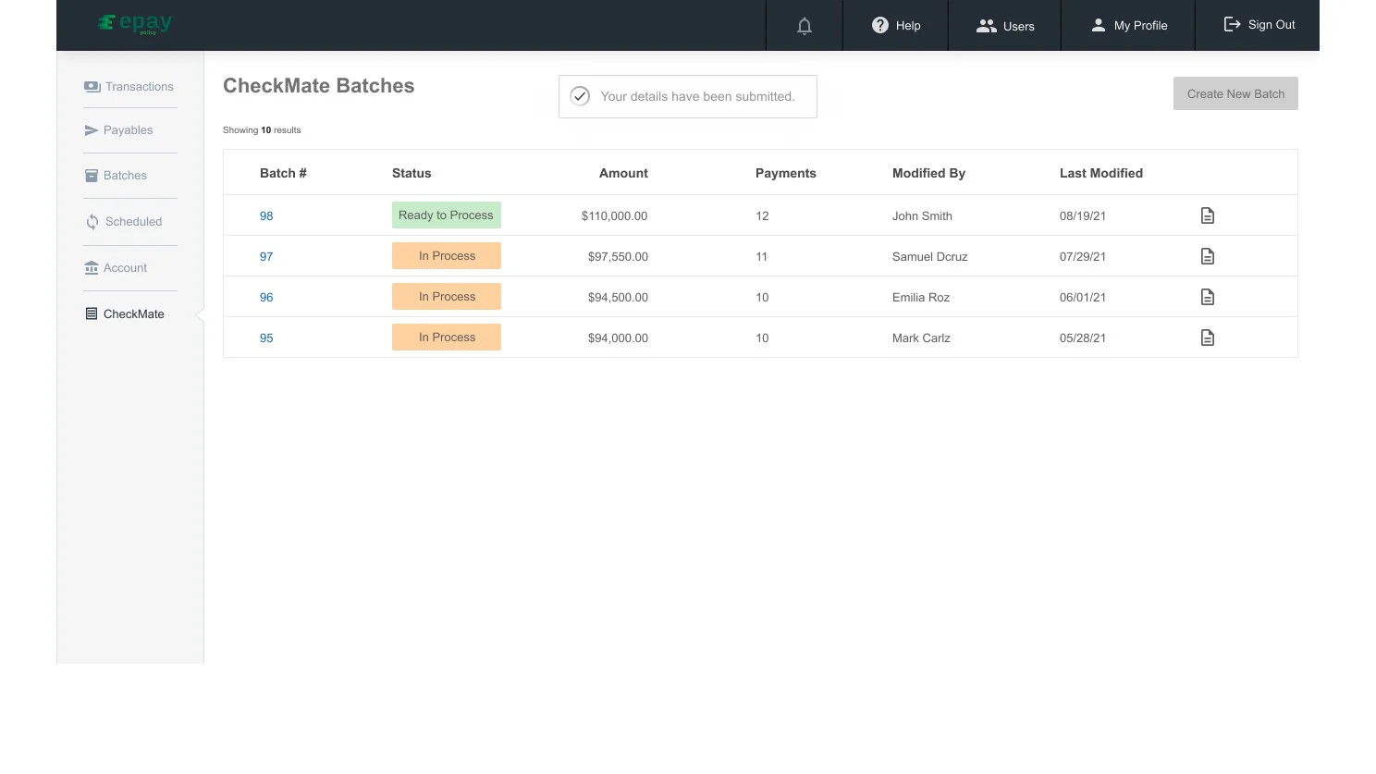Click amount $94,000.00

tap(618, 338)
